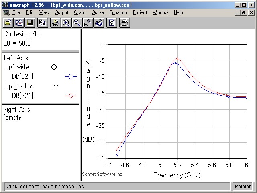257x193 pixels.
Task: Click the [empty] right axis entry
Action: [13, 117]
